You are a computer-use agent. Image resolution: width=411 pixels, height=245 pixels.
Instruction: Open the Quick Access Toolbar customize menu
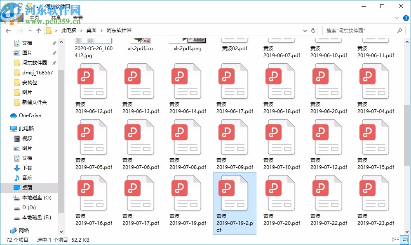(x=38, y=6)
